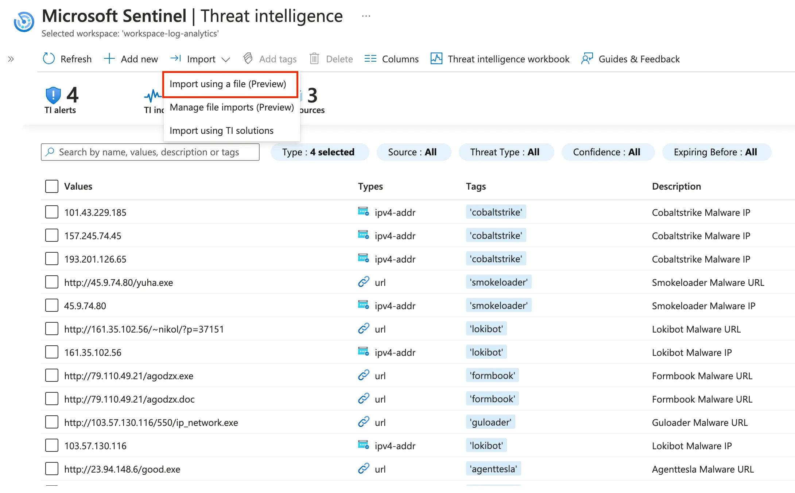795x493 pixels.
Task: Check the box for 157.245.74.45
Action: [x=52, y=235]
